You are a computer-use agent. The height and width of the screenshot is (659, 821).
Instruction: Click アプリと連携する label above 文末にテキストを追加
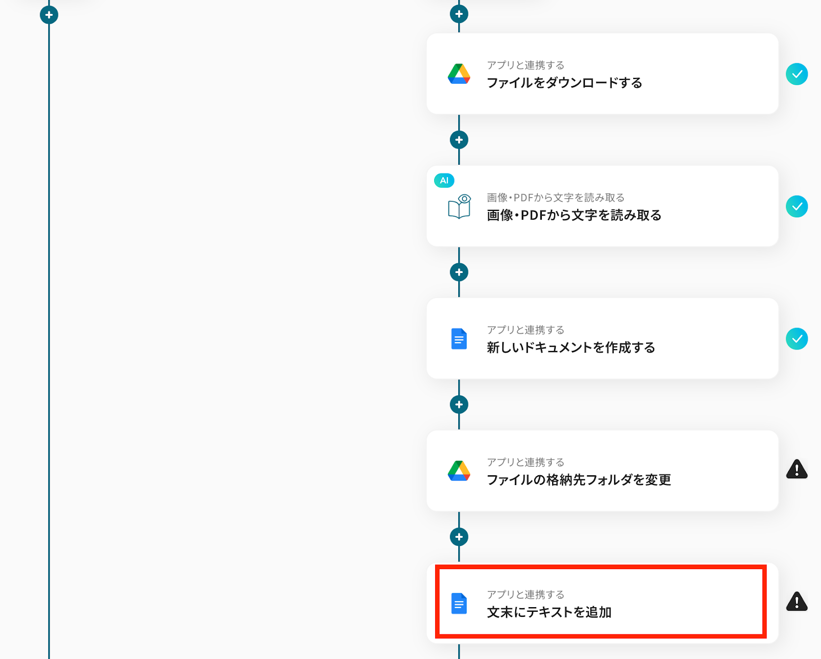pyautogui.click(x=525, y=595)
